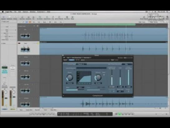Click the Crop toolbar icon

(53, 18)
